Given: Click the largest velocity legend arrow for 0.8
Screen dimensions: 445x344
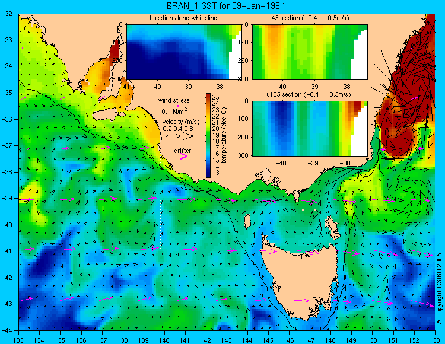Looking at the screenshot, I should [188, 136].
